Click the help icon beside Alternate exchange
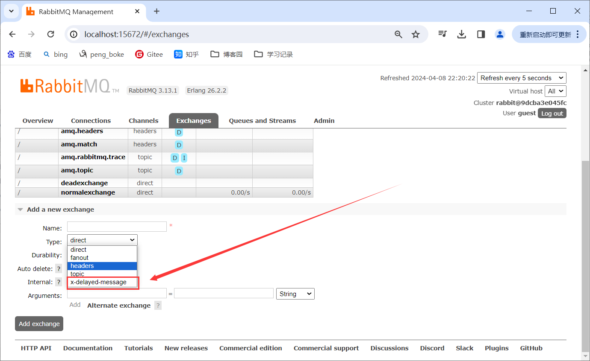This screenshot has width=590, height=361. pos(158,306)
